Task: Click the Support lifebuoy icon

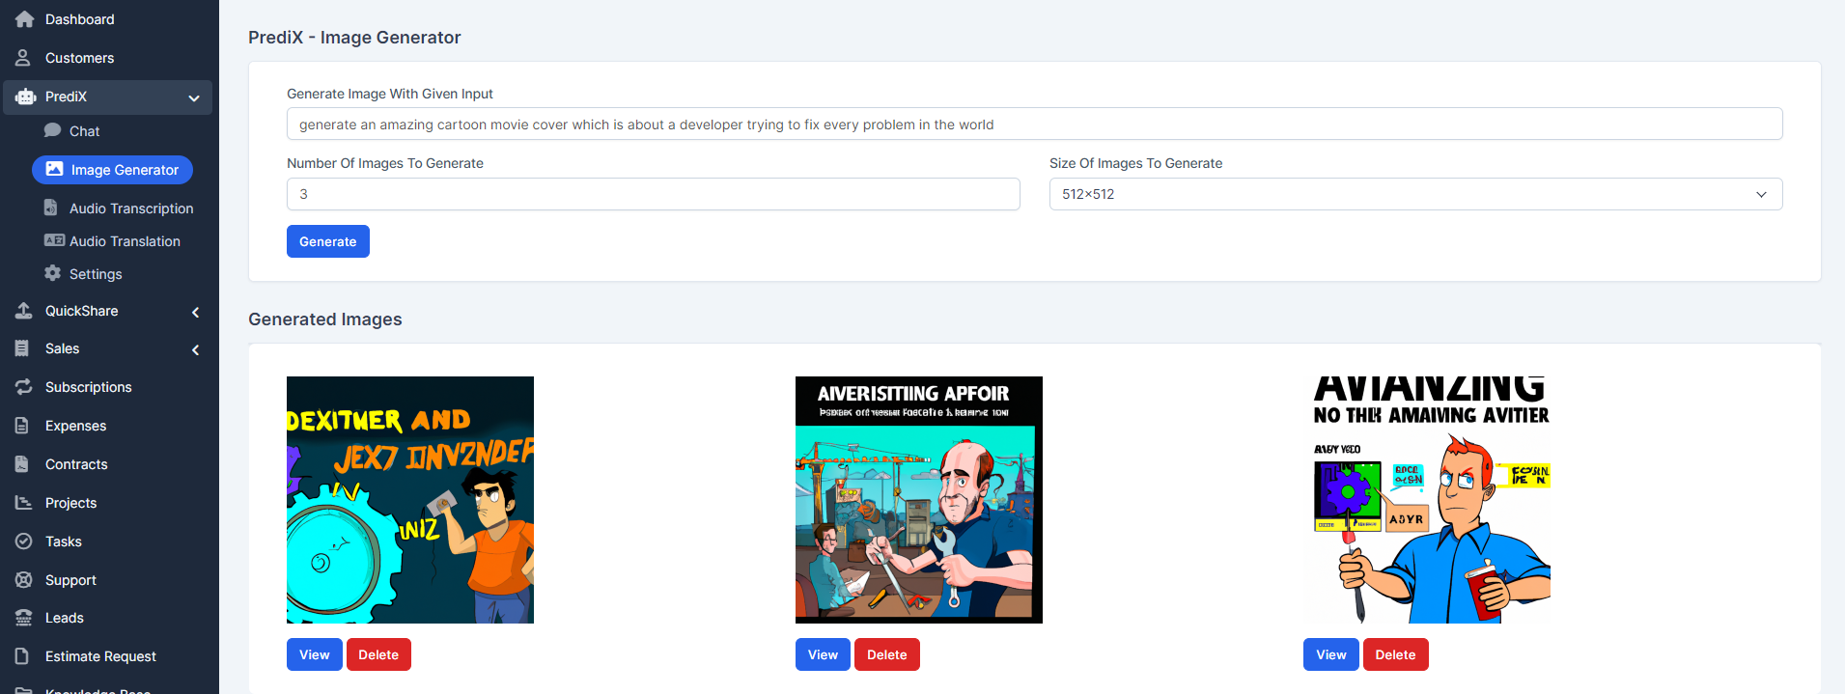Action: (24, 580)
